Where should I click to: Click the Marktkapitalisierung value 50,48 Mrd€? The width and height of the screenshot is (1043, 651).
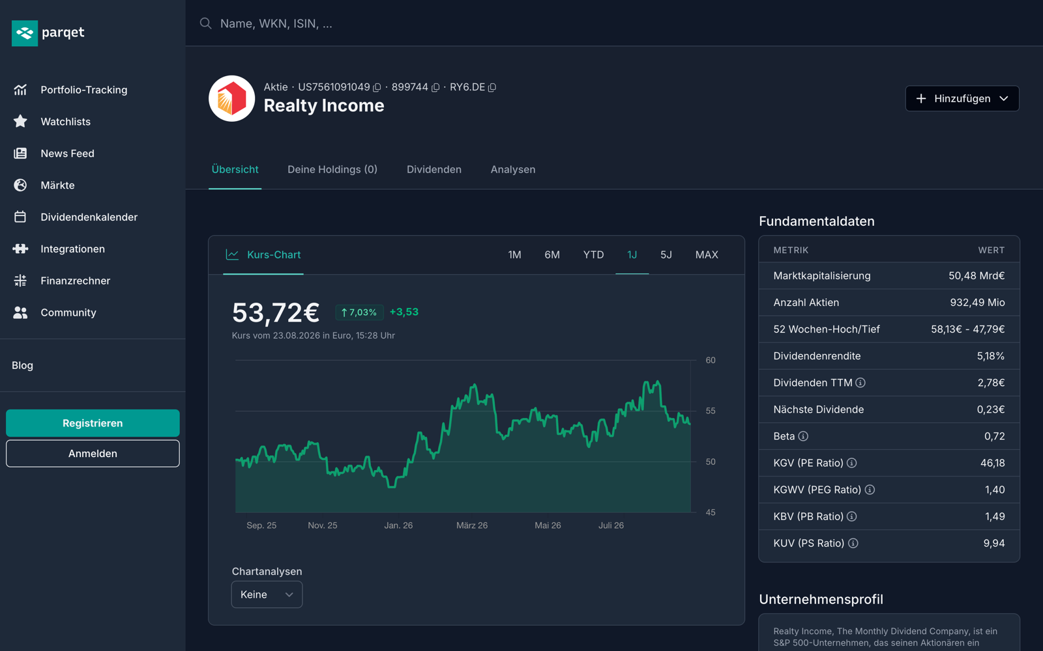(x=977, y=275)
